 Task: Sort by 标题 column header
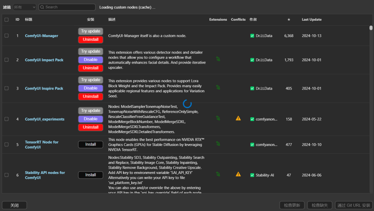click(x=28, y=19)
